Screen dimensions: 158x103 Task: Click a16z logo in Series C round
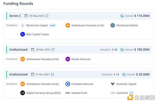coord(68,25)
